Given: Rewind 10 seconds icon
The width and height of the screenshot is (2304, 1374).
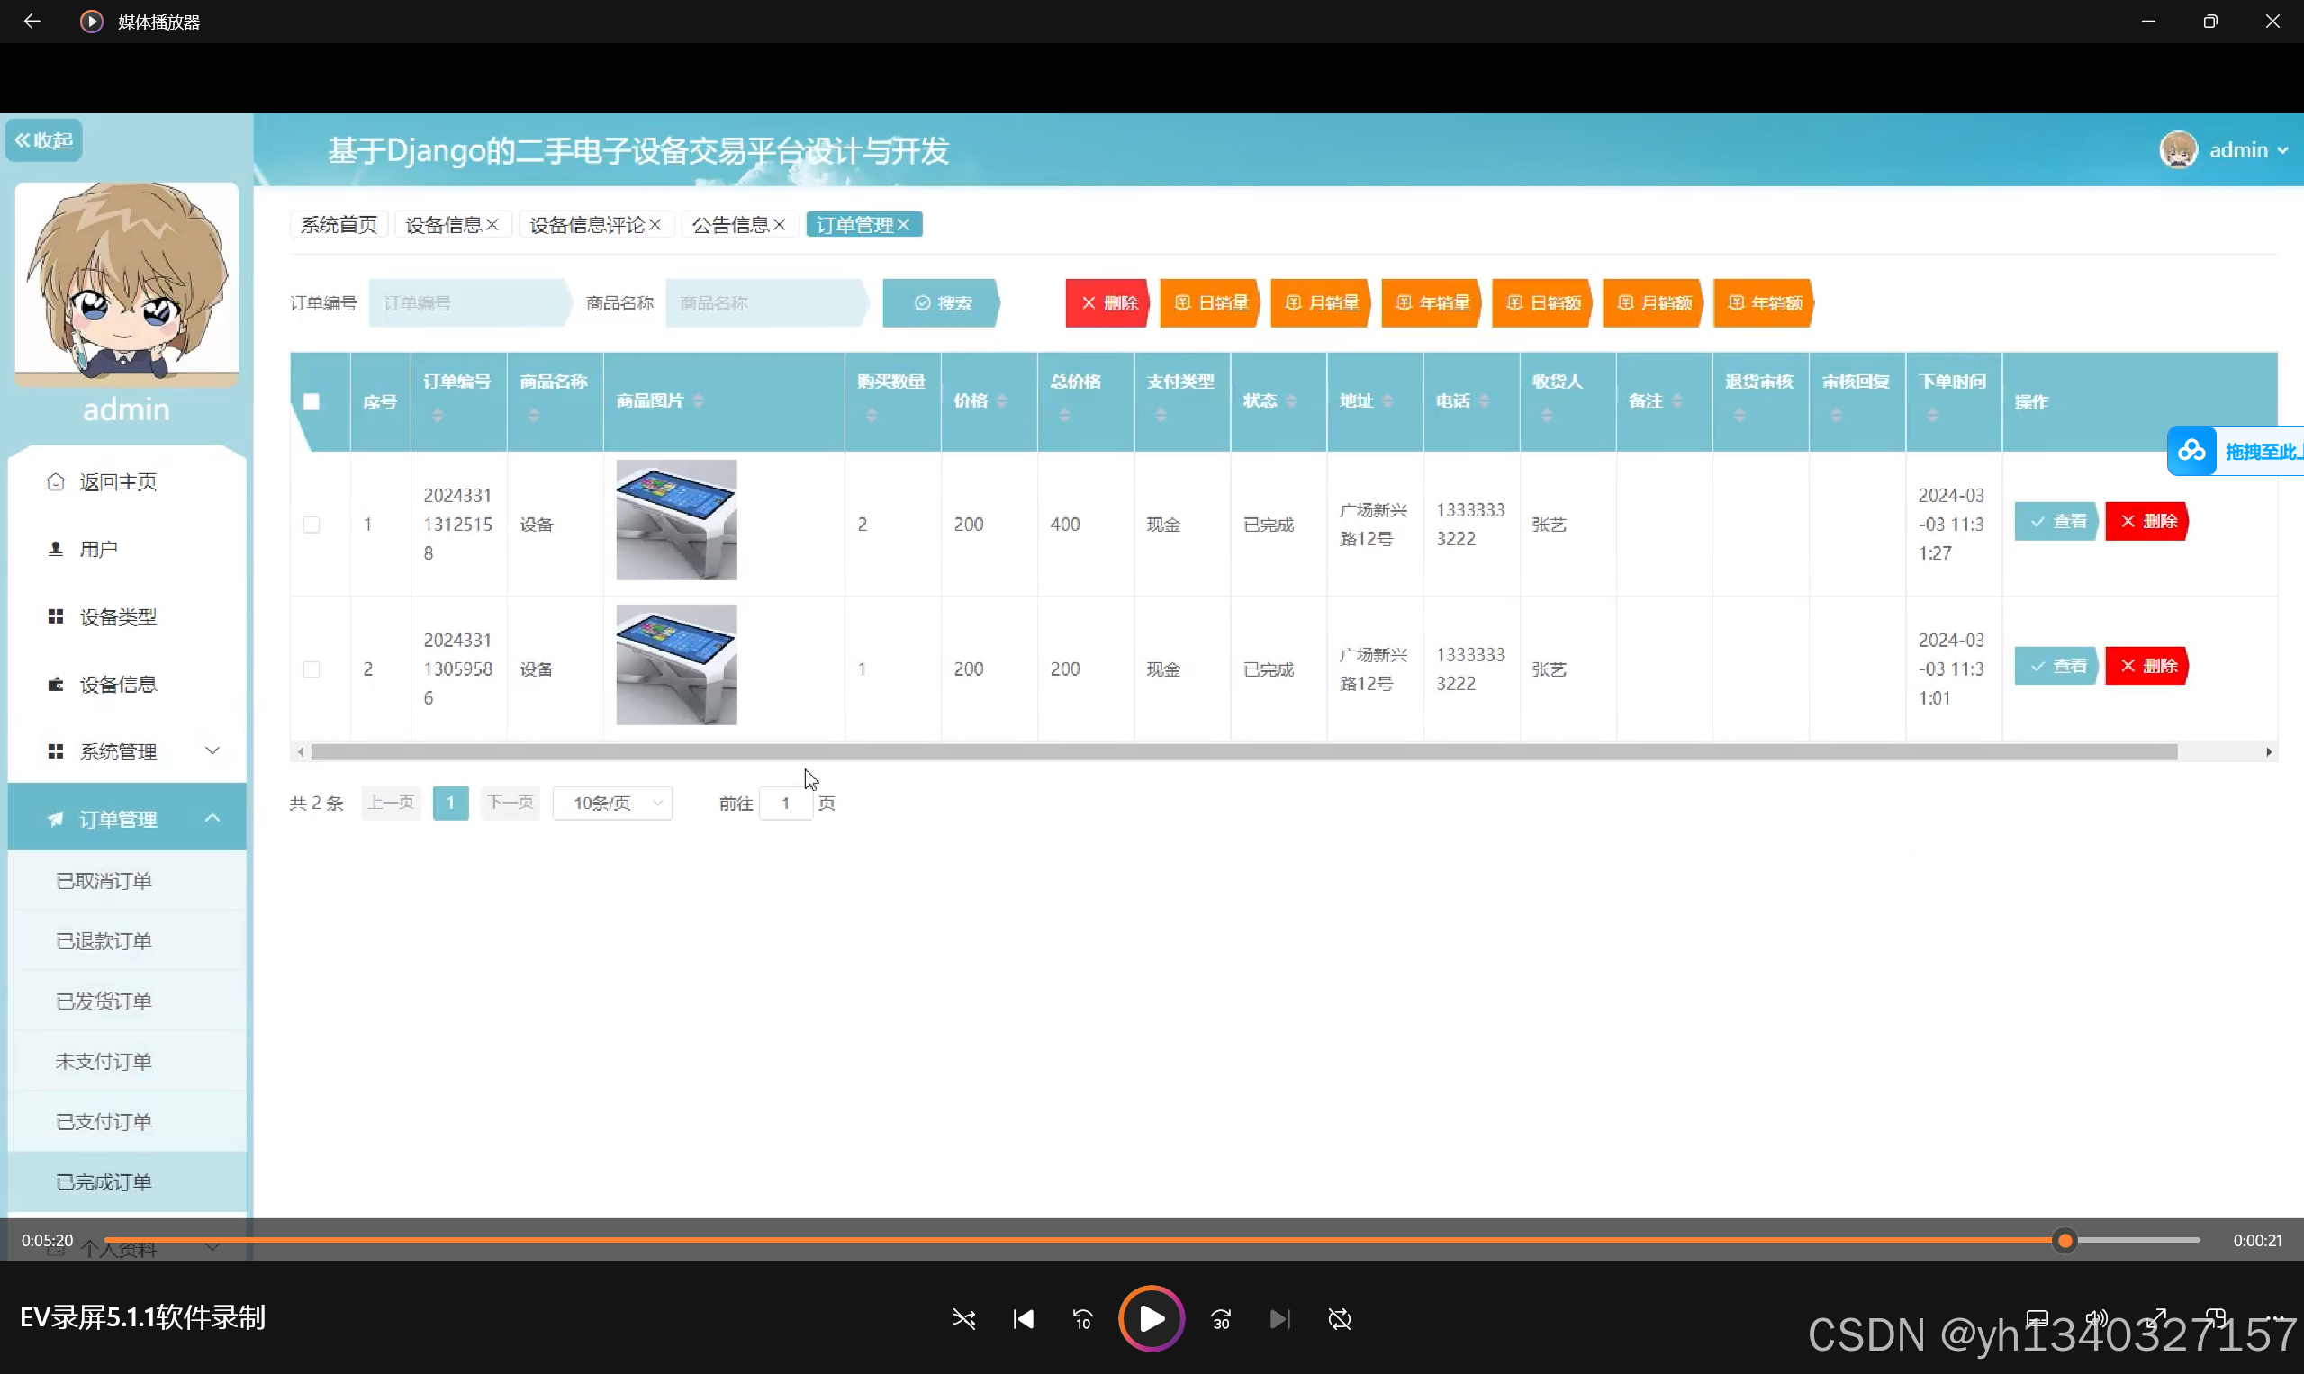Looking at the screenshot, I should 1083,1318.
